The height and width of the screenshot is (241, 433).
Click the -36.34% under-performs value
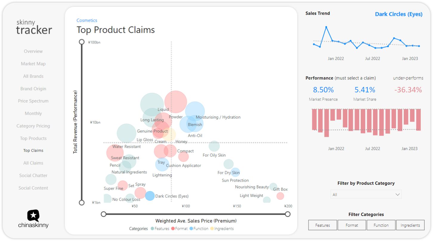point(408,90)
